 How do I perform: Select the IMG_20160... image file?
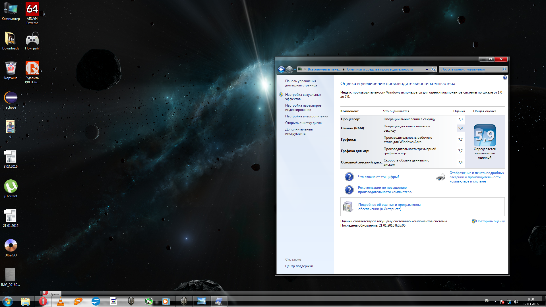[x=11, y=277]
